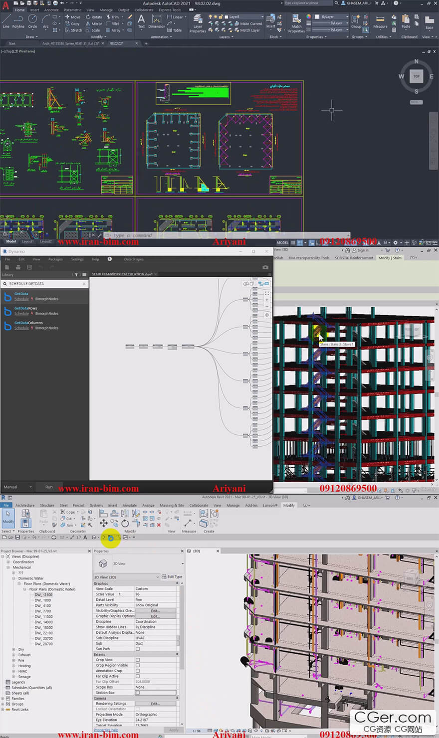The height and width of the screenshot is (738, 439).
Task: Choose the Rotate tool in AutoCAD
Action: (x=94, y=17)
